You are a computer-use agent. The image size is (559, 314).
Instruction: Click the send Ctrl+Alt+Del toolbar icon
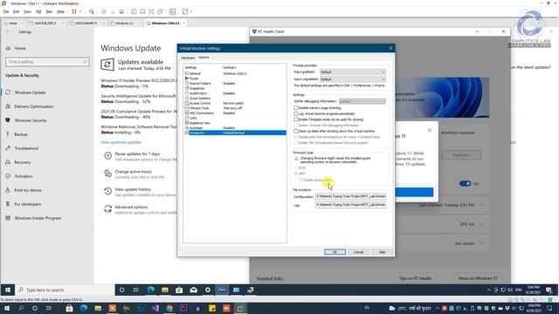point(92,11)
